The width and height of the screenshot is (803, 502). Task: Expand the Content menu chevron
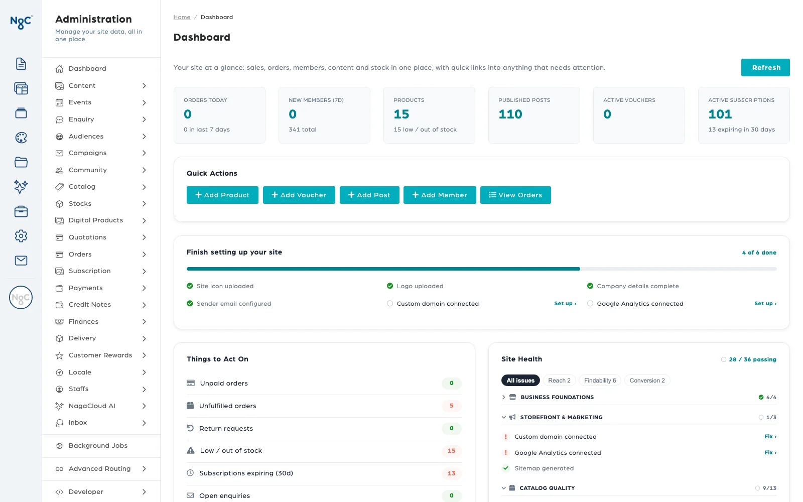point(144,86)
